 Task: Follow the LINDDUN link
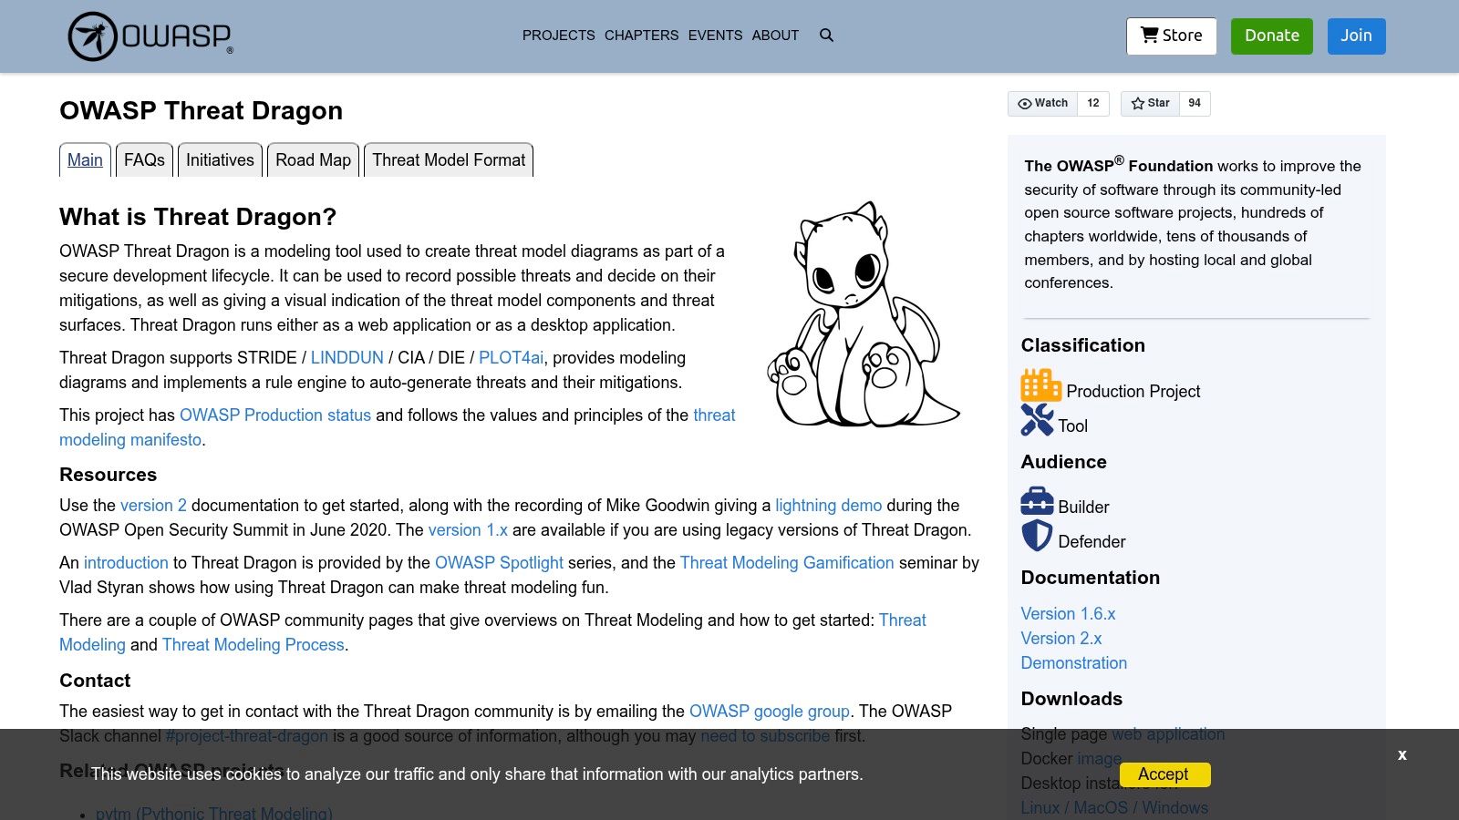pyautogui.click(x=347, y=358)
